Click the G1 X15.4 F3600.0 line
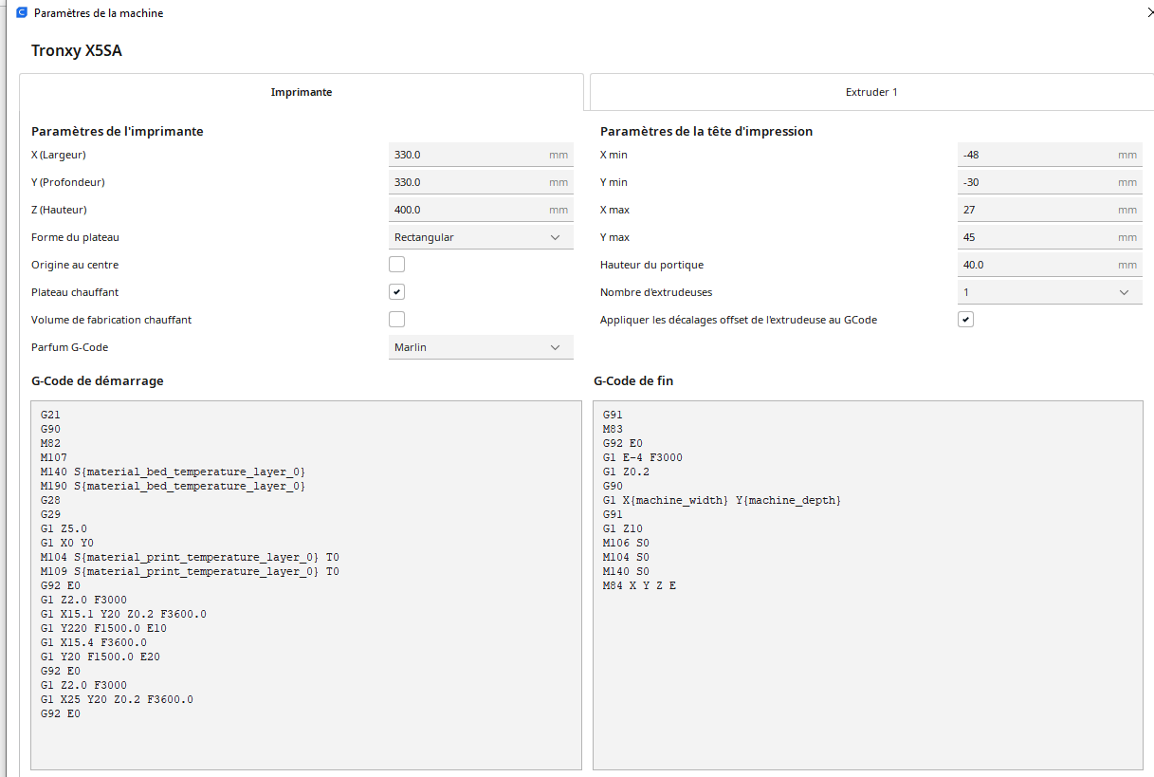The image size is (1154, 777). (94, 642)
